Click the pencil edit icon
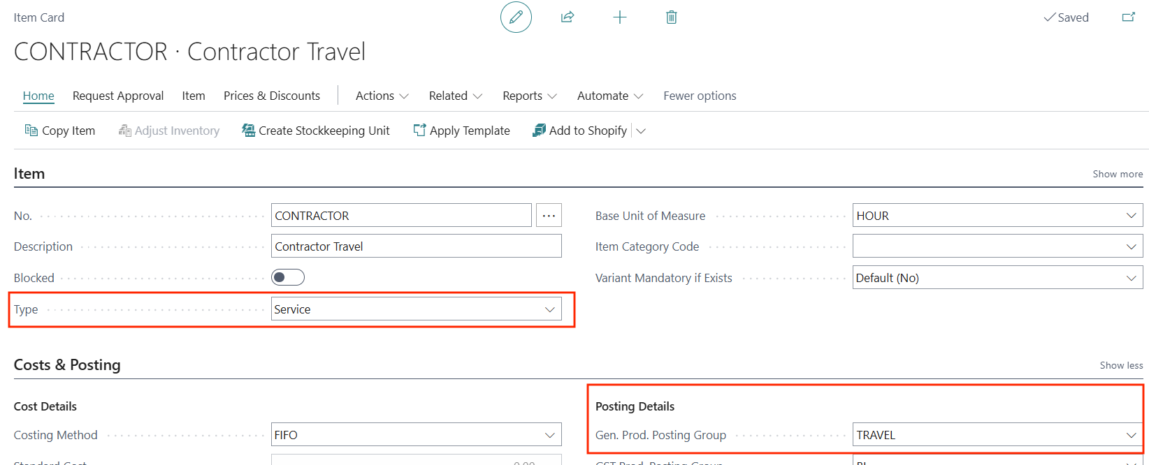Viewport: 1149px width, 465px height. click(x=516, y=17)
